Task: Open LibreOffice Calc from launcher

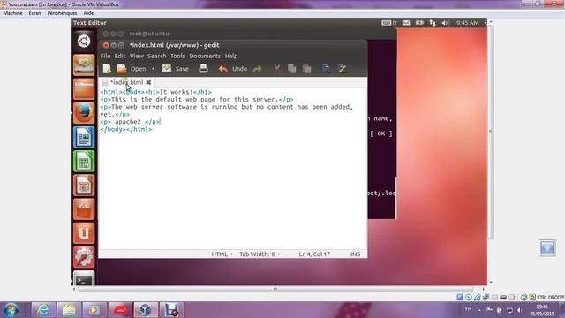Action: point(84,161)
